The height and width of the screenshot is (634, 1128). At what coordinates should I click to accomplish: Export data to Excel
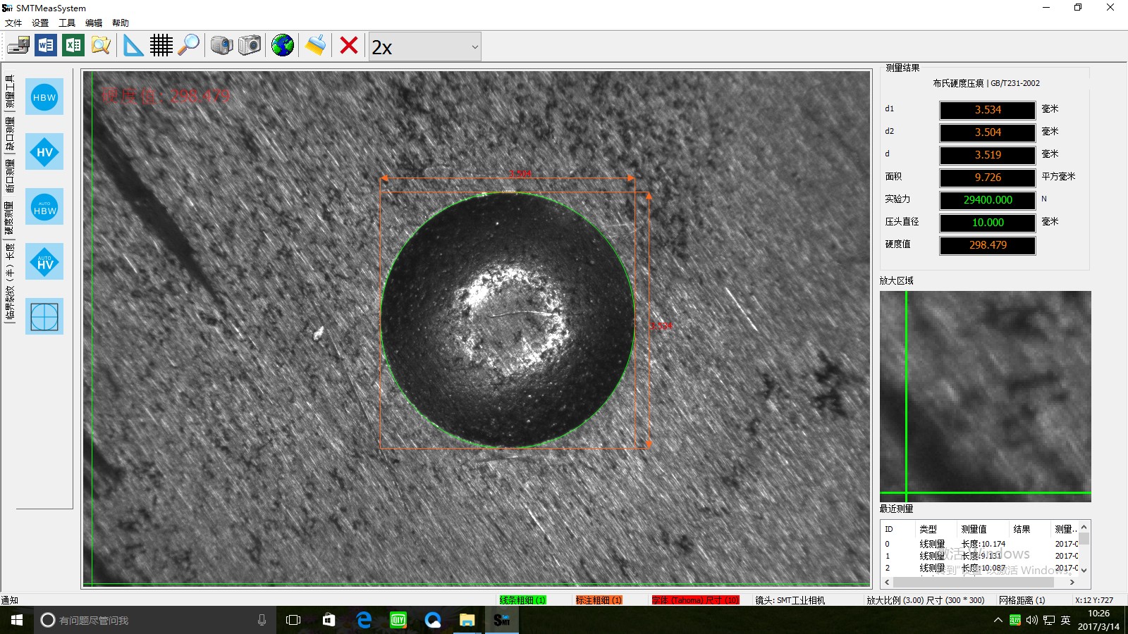click(x=73, y=46)
